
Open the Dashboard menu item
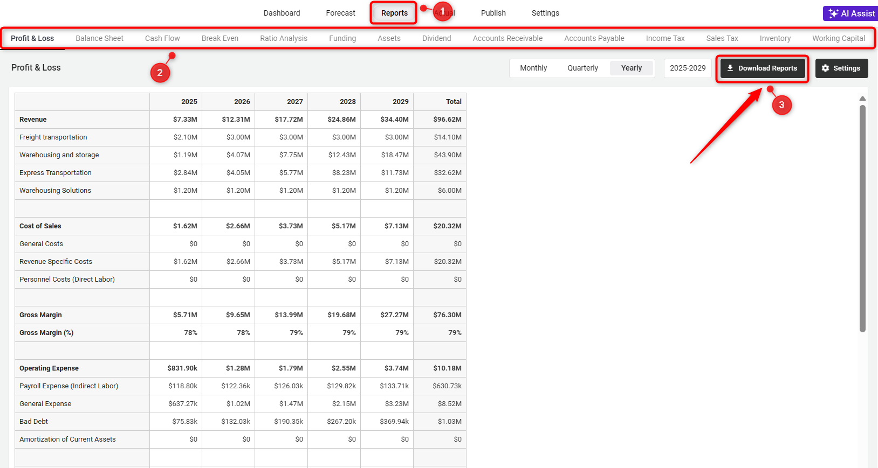[x=282, y=13]
